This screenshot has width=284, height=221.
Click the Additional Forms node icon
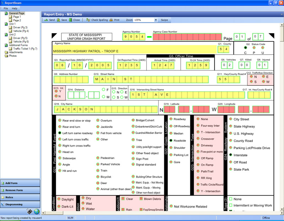click(6, 45)
